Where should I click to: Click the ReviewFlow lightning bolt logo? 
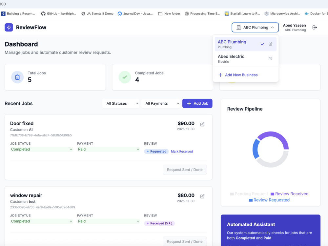click(x=9, y=28)
